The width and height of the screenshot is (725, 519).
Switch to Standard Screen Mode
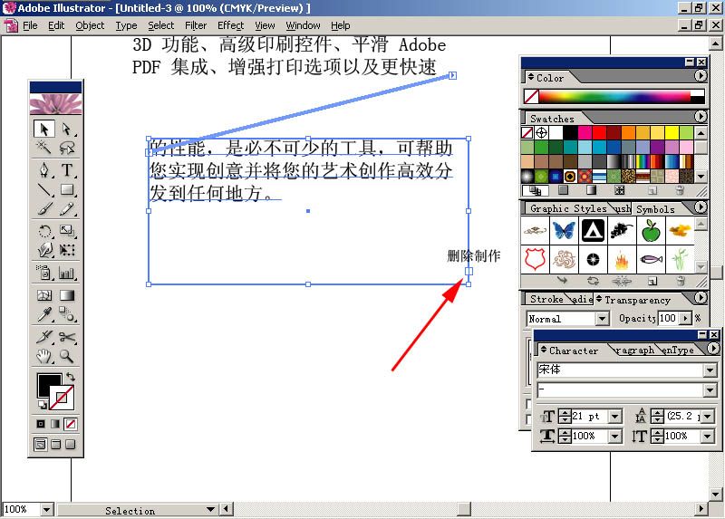click(41, 445)
